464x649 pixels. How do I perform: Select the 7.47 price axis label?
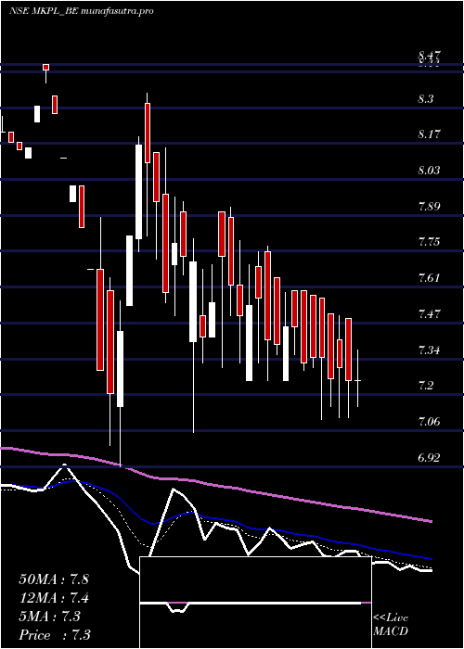tap(430, 314)
